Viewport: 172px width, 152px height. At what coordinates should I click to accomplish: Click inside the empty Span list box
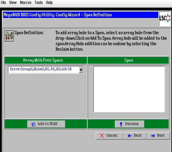(x=129, y=89)
